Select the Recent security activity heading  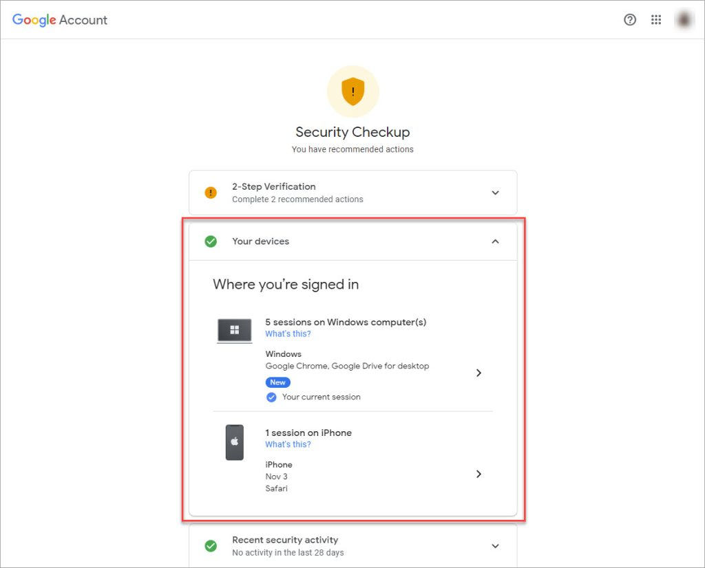(x=285, y=540)
